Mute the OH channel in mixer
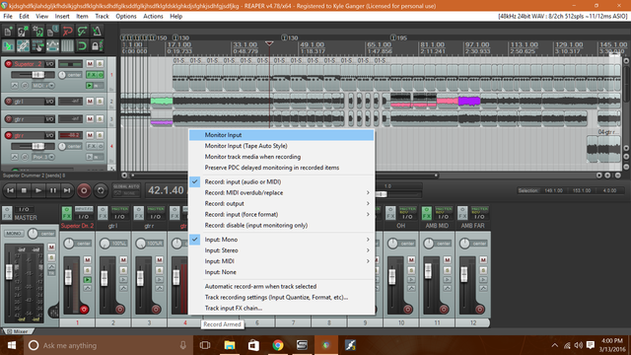The image size is (631, 355). [x=411, y=259]
